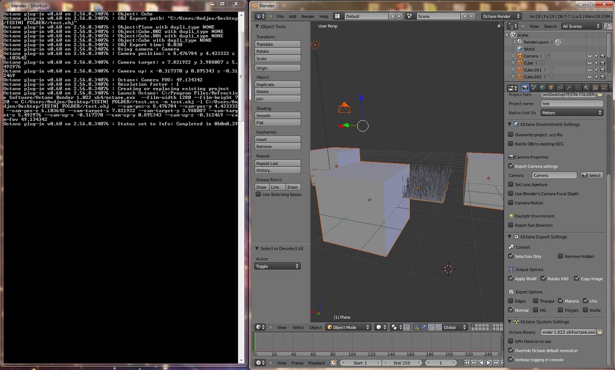Image resolution: width=615 pixels, height=370 pixels.
Task: Toggle the 3D manipulator axis icon
Action: (417, 327)
